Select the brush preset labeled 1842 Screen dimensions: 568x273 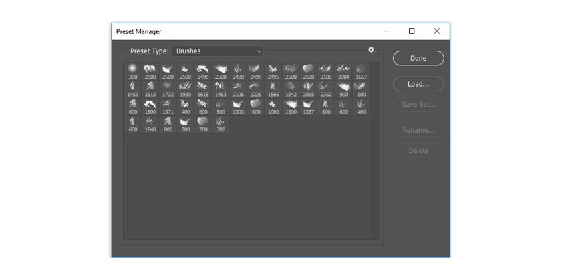pyautogui.click(x=291, y=89)
